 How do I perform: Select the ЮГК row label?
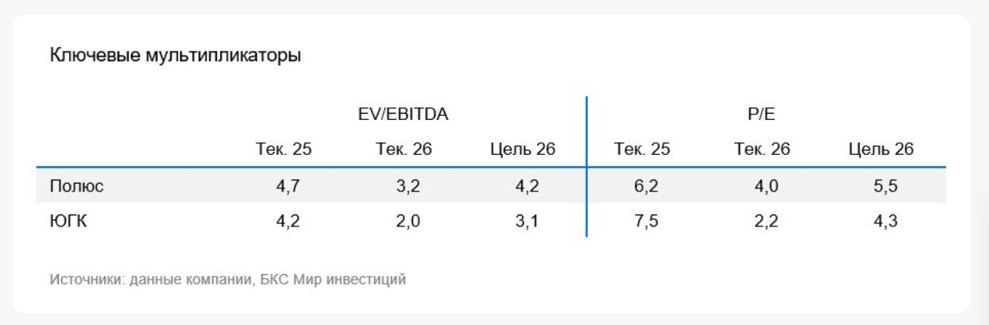click(69, 221)
